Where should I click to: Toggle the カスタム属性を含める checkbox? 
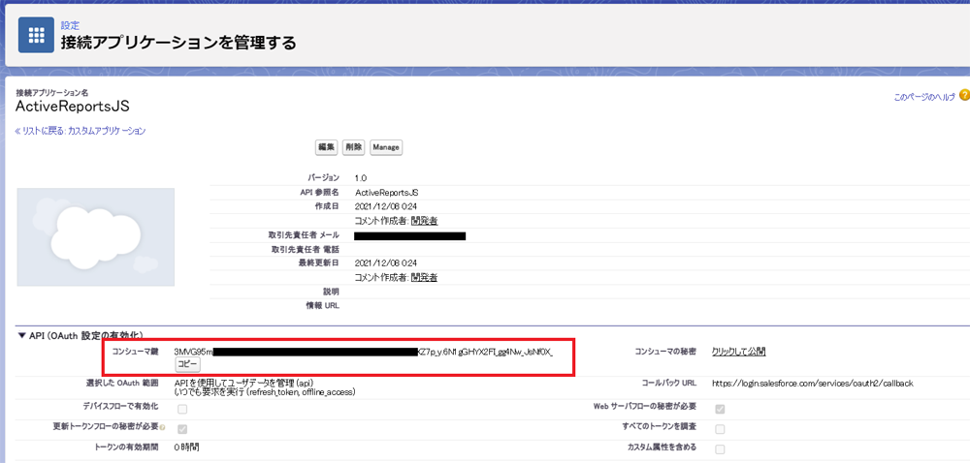[720, 448]
